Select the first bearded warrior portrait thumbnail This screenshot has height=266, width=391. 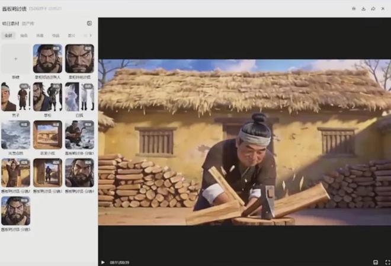click(x=47, y=59)
